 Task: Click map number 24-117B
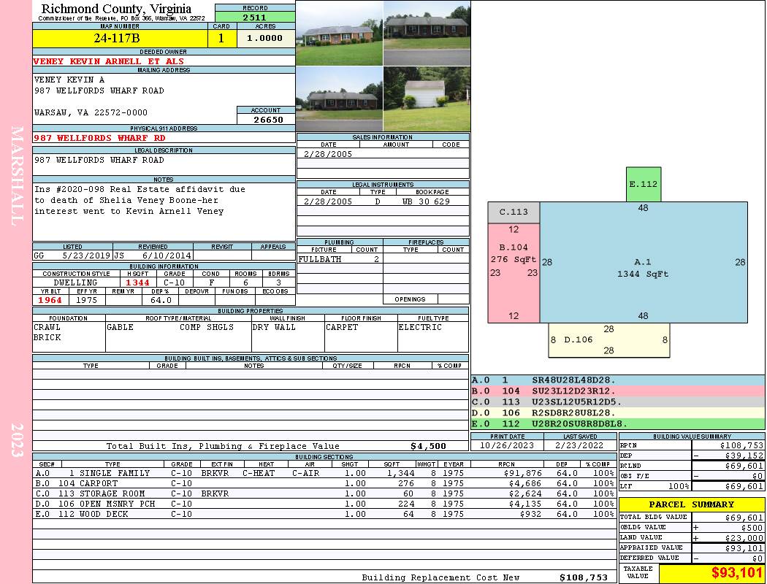point(117,38)
